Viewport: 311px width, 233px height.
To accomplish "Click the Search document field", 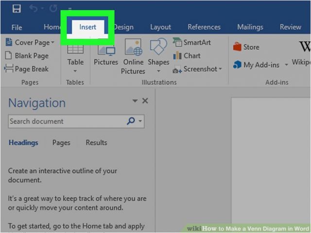I will (x=66, y=121).
